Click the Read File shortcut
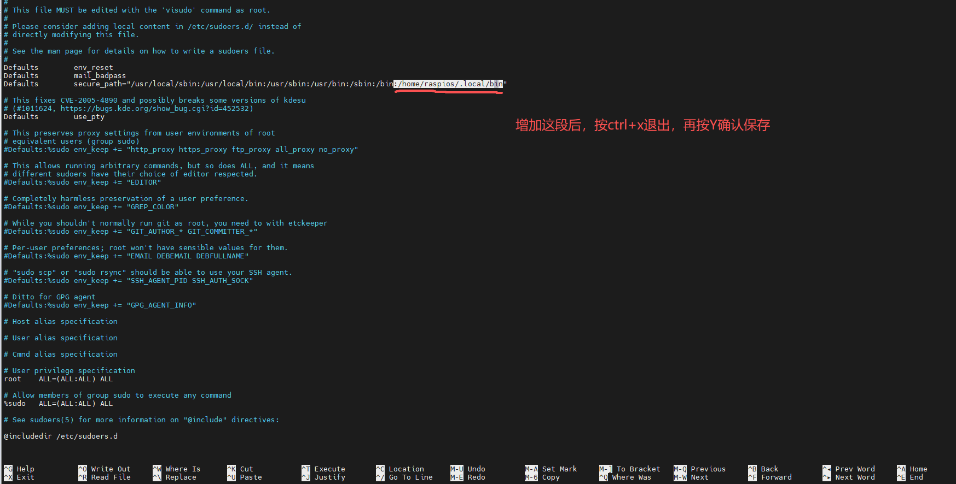The width and height of the screenshot is (956, 484). click(111, 477)
